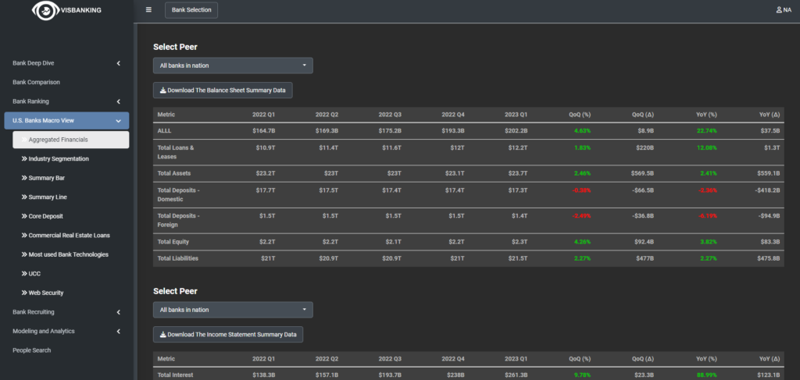800x380 pixels.
Task: Click the double-arrow icon beside Core Deposit
Action: [x=24, y=216]
